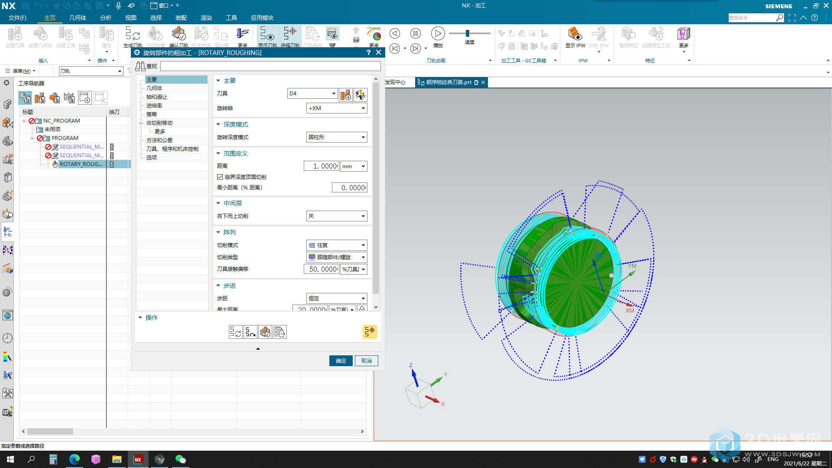The image size is (832, 468).
Task: Click Replay icon in dialog Actions section
Action: 250,332
